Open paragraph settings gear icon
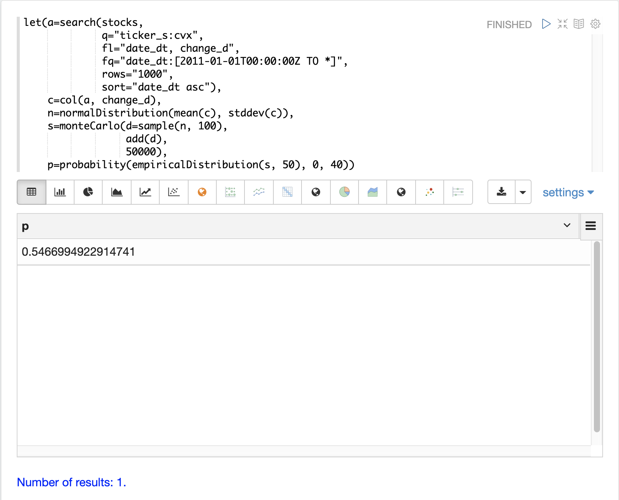Viewport: 619px width, 500px height. 595,24
